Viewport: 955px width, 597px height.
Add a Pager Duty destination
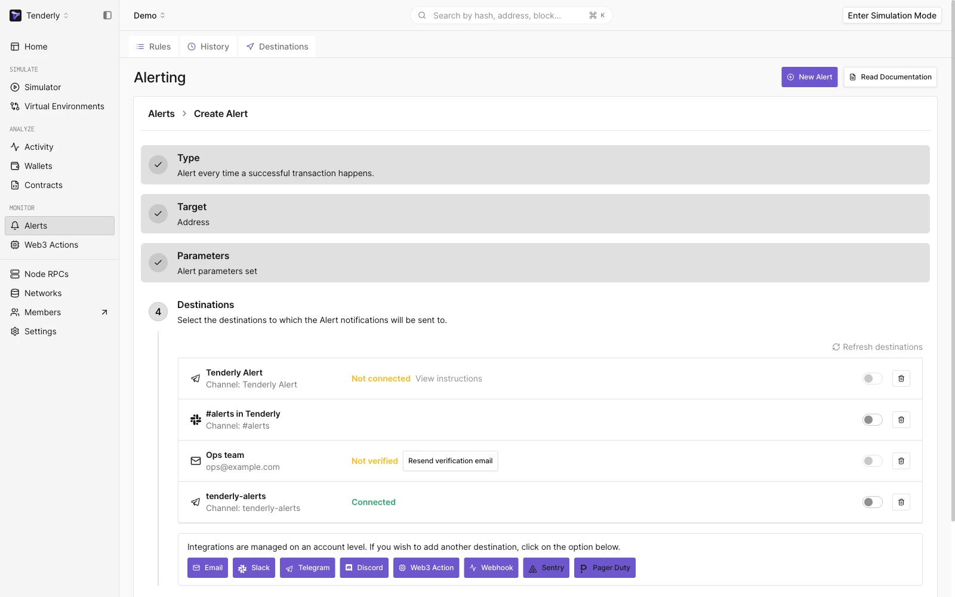tap(605, 568)
